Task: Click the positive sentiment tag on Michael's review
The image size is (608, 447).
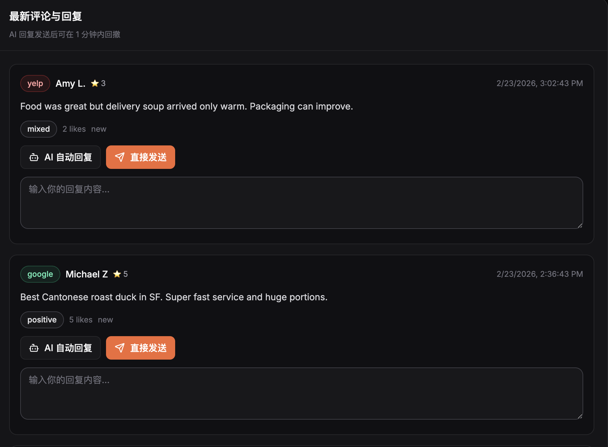Action: click(x=42, y=320)
